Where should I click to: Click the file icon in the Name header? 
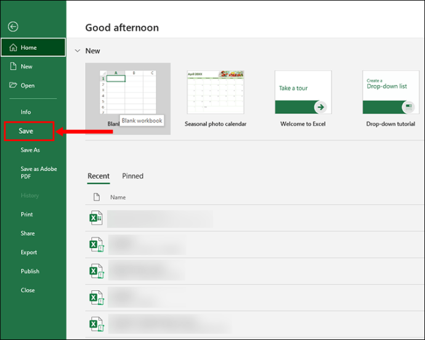point(97,197)
